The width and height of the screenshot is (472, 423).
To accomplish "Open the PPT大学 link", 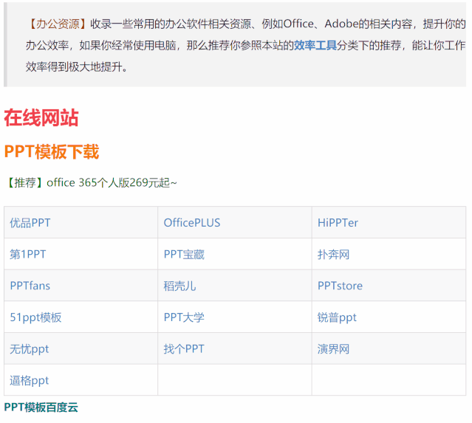I will pos(184,317).
